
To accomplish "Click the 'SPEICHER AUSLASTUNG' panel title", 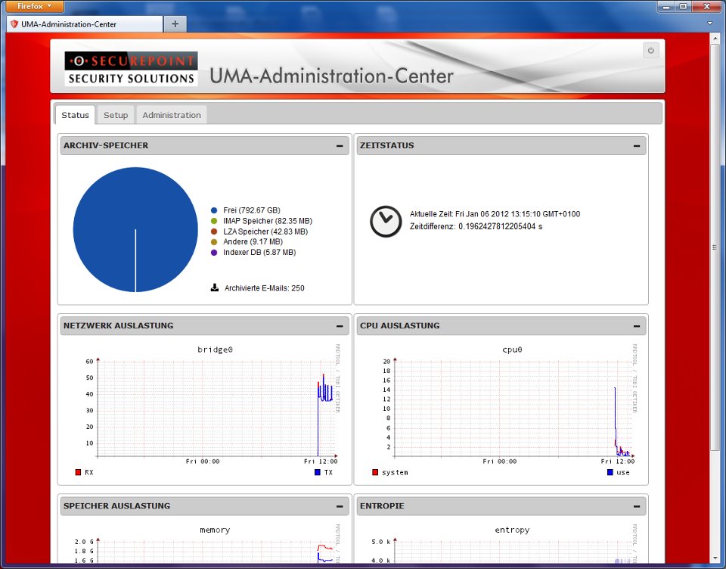I will click(116, 506).
